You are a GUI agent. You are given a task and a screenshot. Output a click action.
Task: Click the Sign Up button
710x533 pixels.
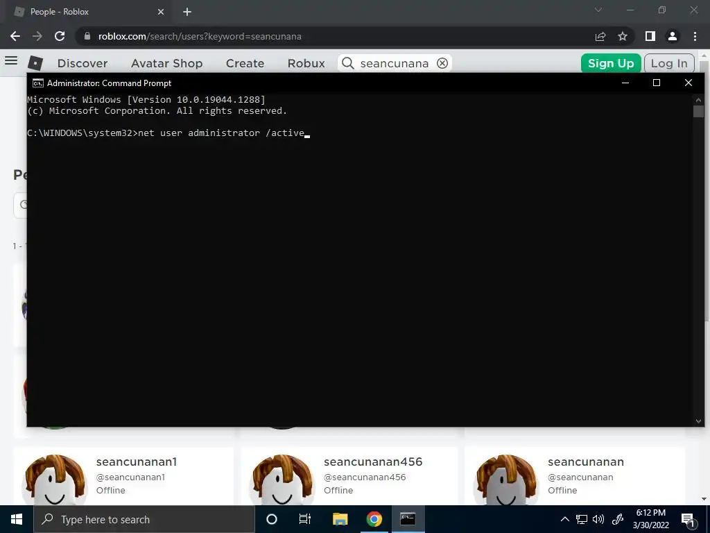611,63
